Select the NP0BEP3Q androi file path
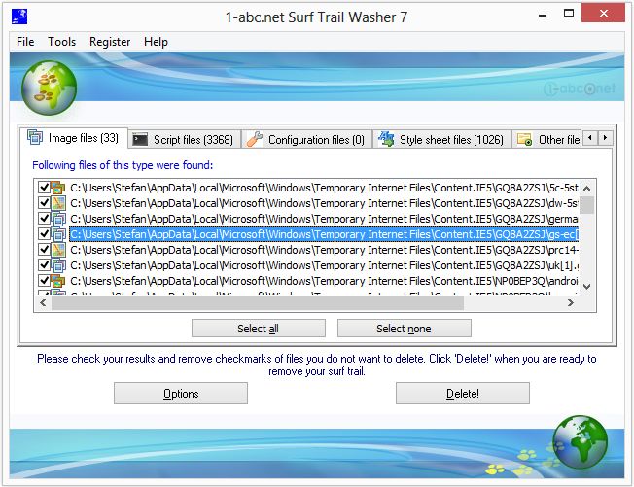 click(x=324, y=281)
